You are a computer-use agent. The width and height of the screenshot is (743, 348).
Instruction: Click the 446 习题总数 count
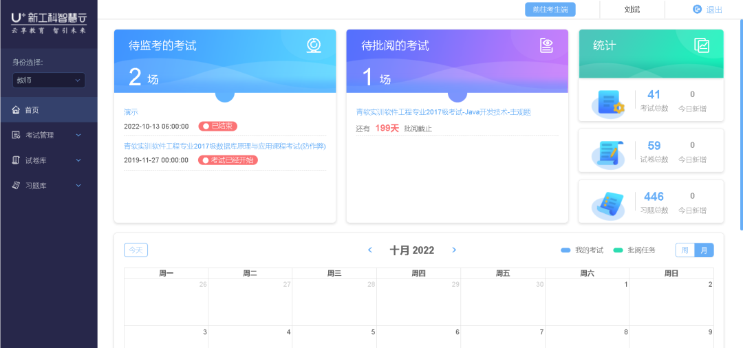654,197
